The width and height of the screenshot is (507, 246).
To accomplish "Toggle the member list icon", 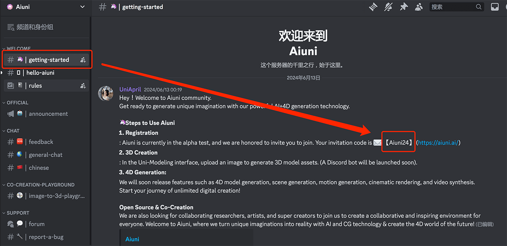I will pos(419,7).
